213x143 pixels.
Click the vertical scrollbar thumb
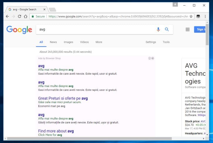(207, 35)
